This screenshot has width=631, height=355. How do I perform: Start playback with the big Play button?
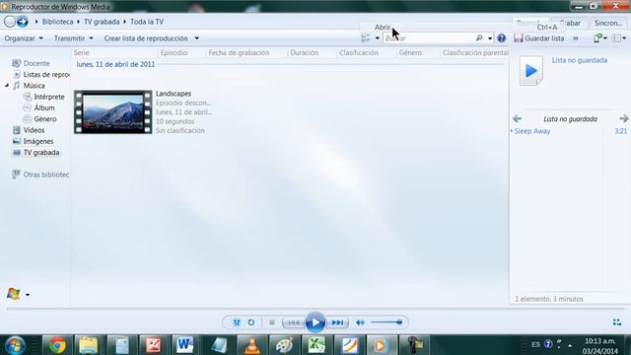click(x=315, y=322)
